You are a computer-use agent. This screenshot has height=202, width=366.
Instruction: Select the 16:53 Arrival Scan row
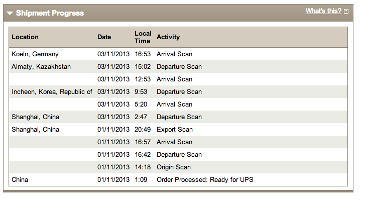coord(178,54)
